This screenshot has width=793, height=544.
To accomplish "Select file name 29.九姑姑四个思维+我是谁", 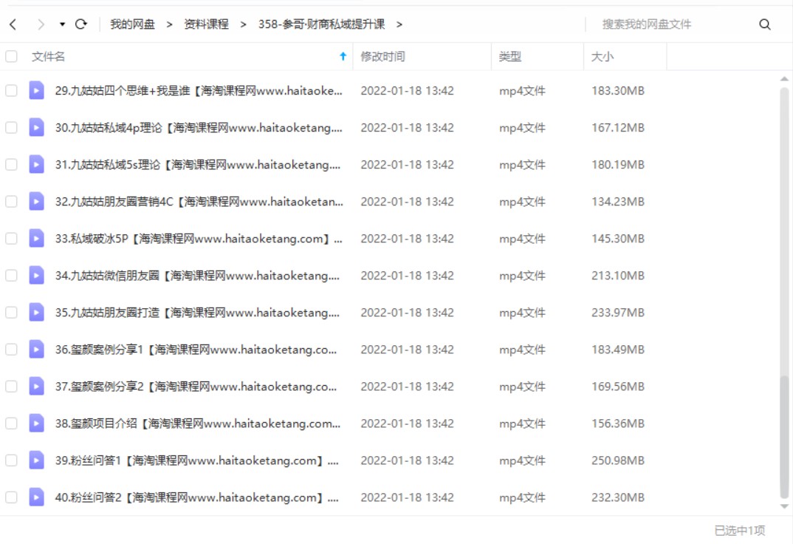I will pos(199,91).
